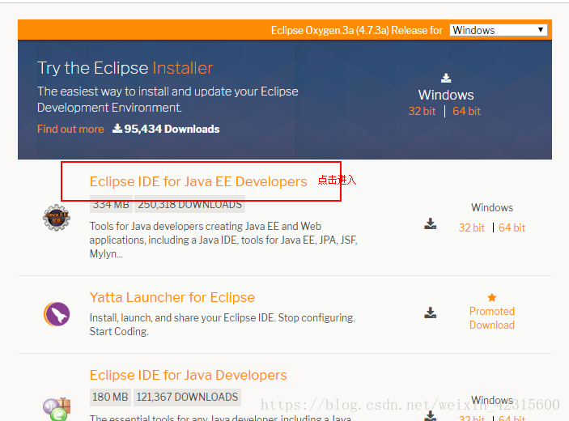Open Eclipse IDE for Java EE Developers

pos(198,181)
